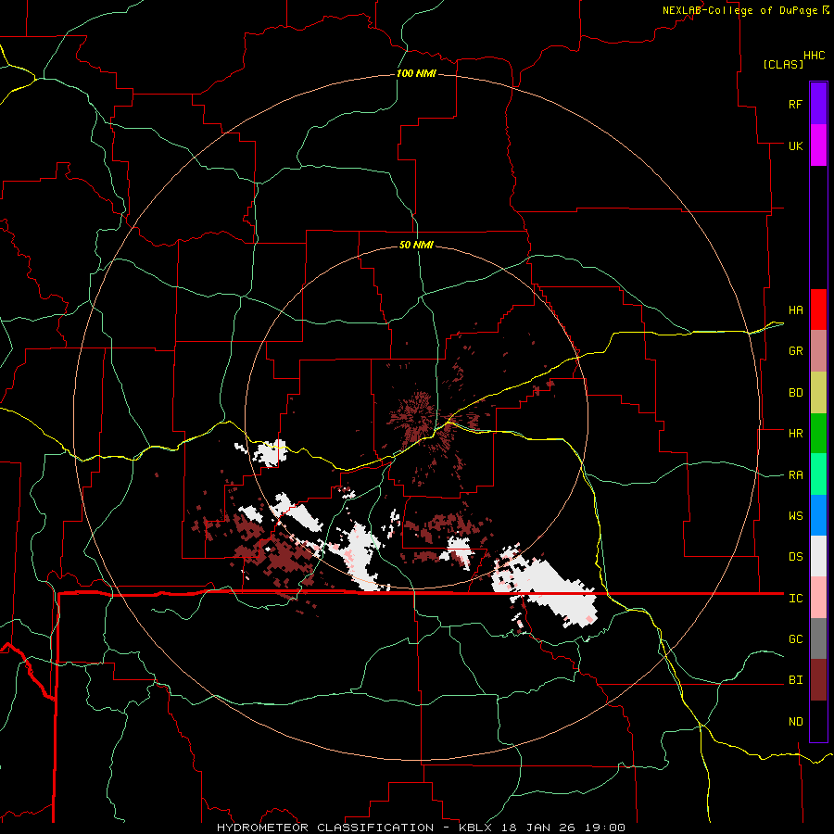Click the ND black legend swatch
Viewport: 834px width, 834px height.
coord(818,721)
